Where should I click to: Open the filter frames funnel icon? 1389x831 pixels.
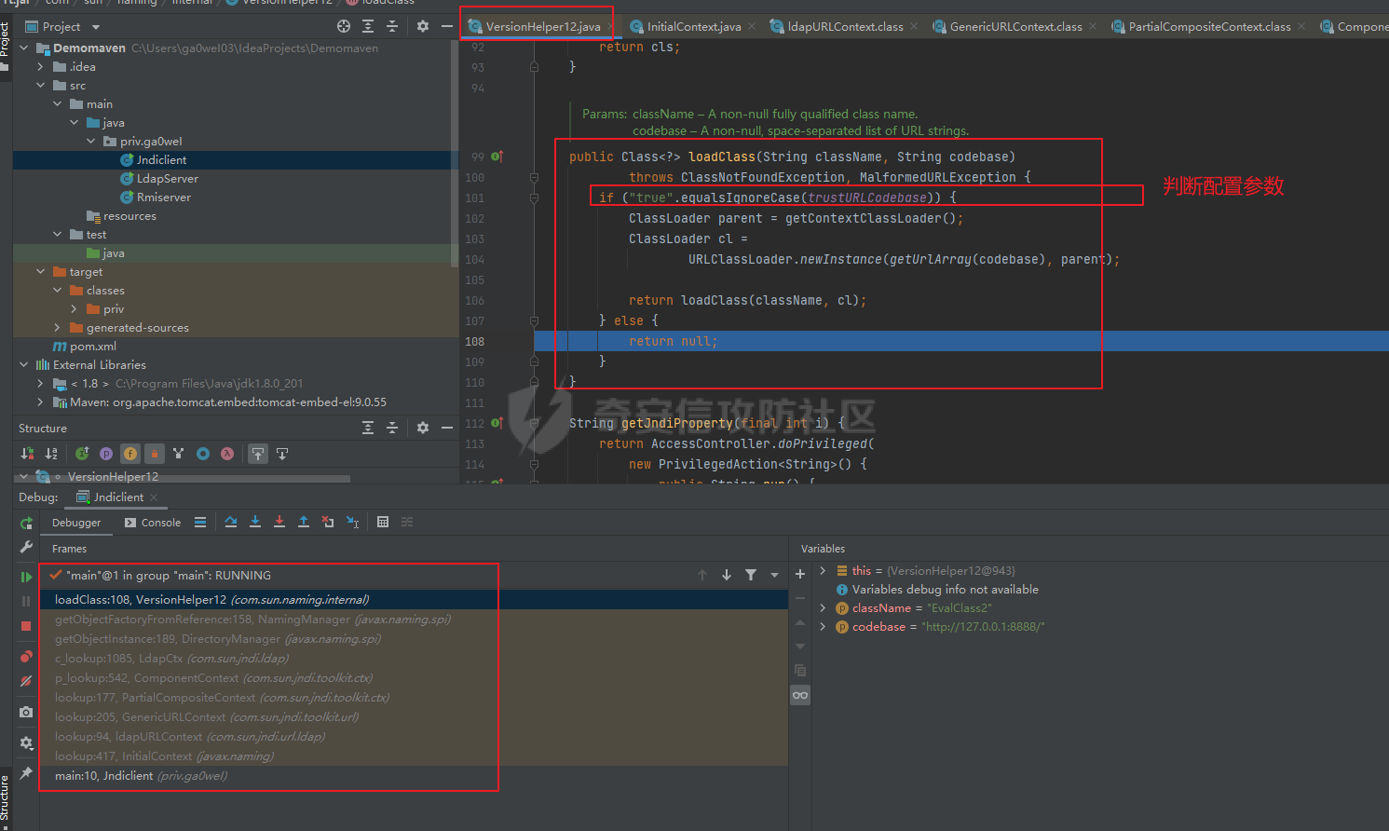(x=751, y=575)
